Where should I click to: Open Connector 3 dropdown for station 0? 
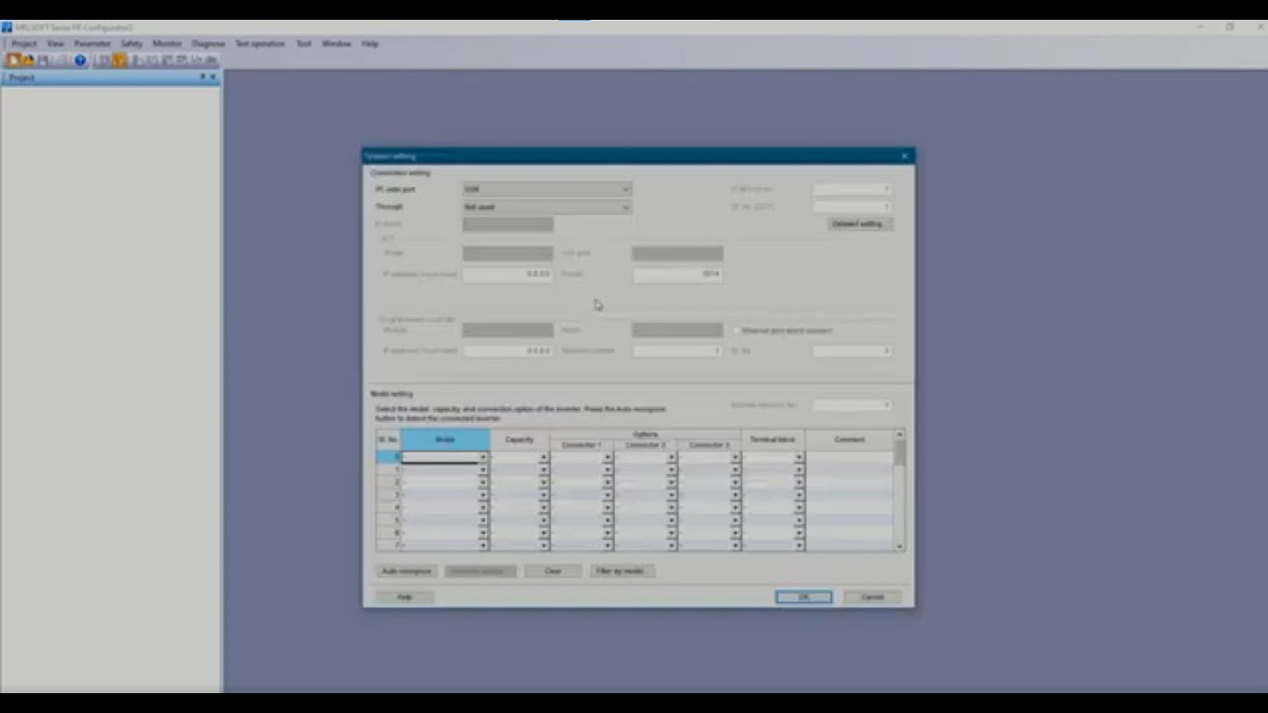[735, 458]
